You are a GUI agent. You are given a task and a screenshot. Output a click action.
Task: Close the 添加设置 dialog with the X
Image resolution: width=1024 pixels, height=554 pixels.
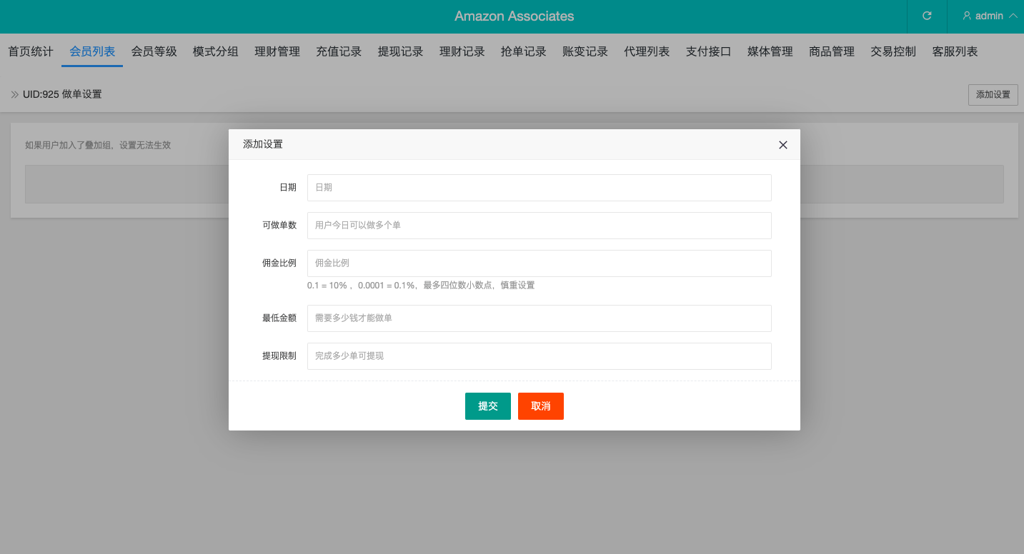pos(782,144)
